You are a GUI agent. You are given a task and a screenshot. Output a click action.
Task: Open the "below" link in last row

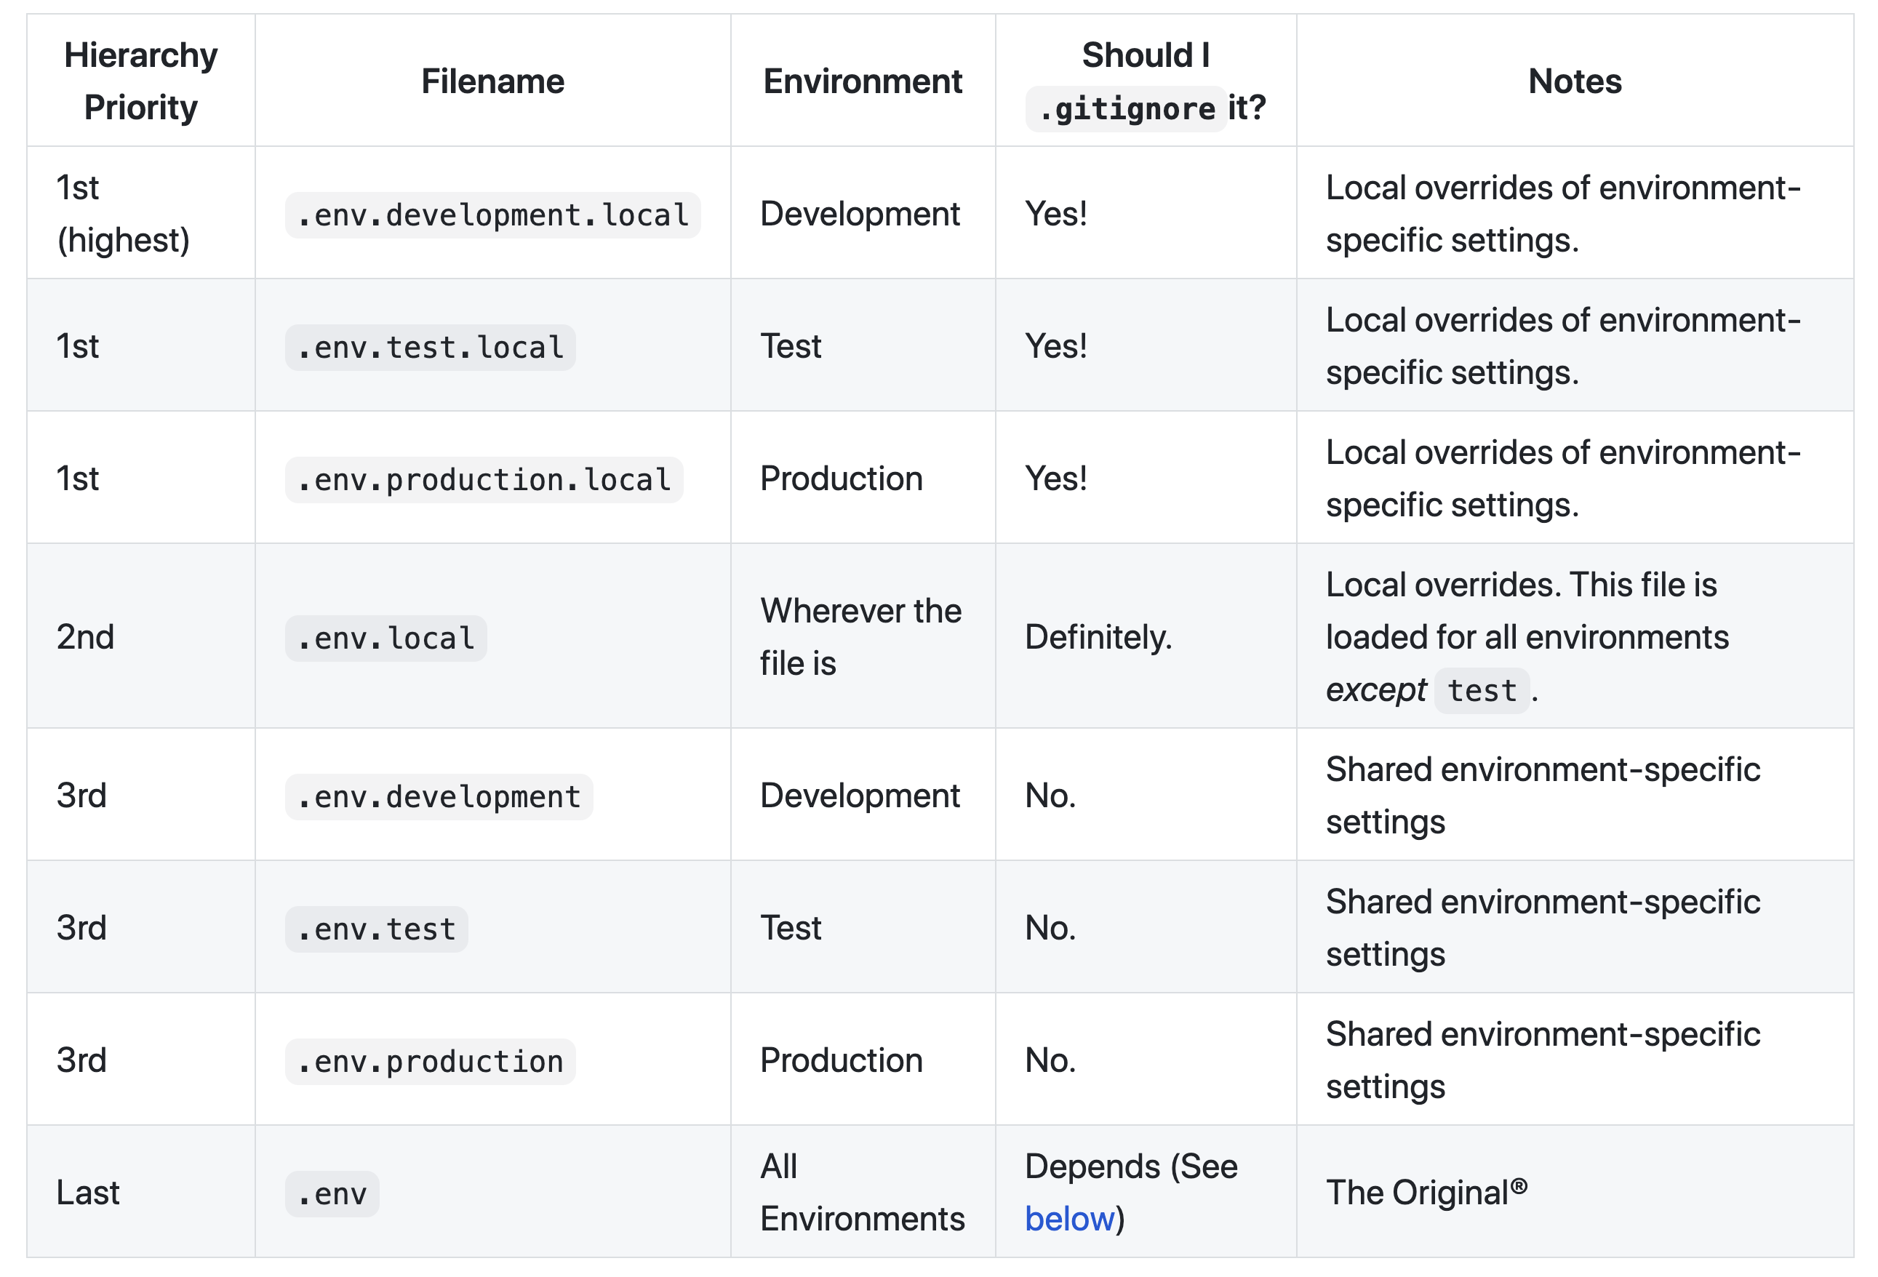(x=1068, y=1219)
